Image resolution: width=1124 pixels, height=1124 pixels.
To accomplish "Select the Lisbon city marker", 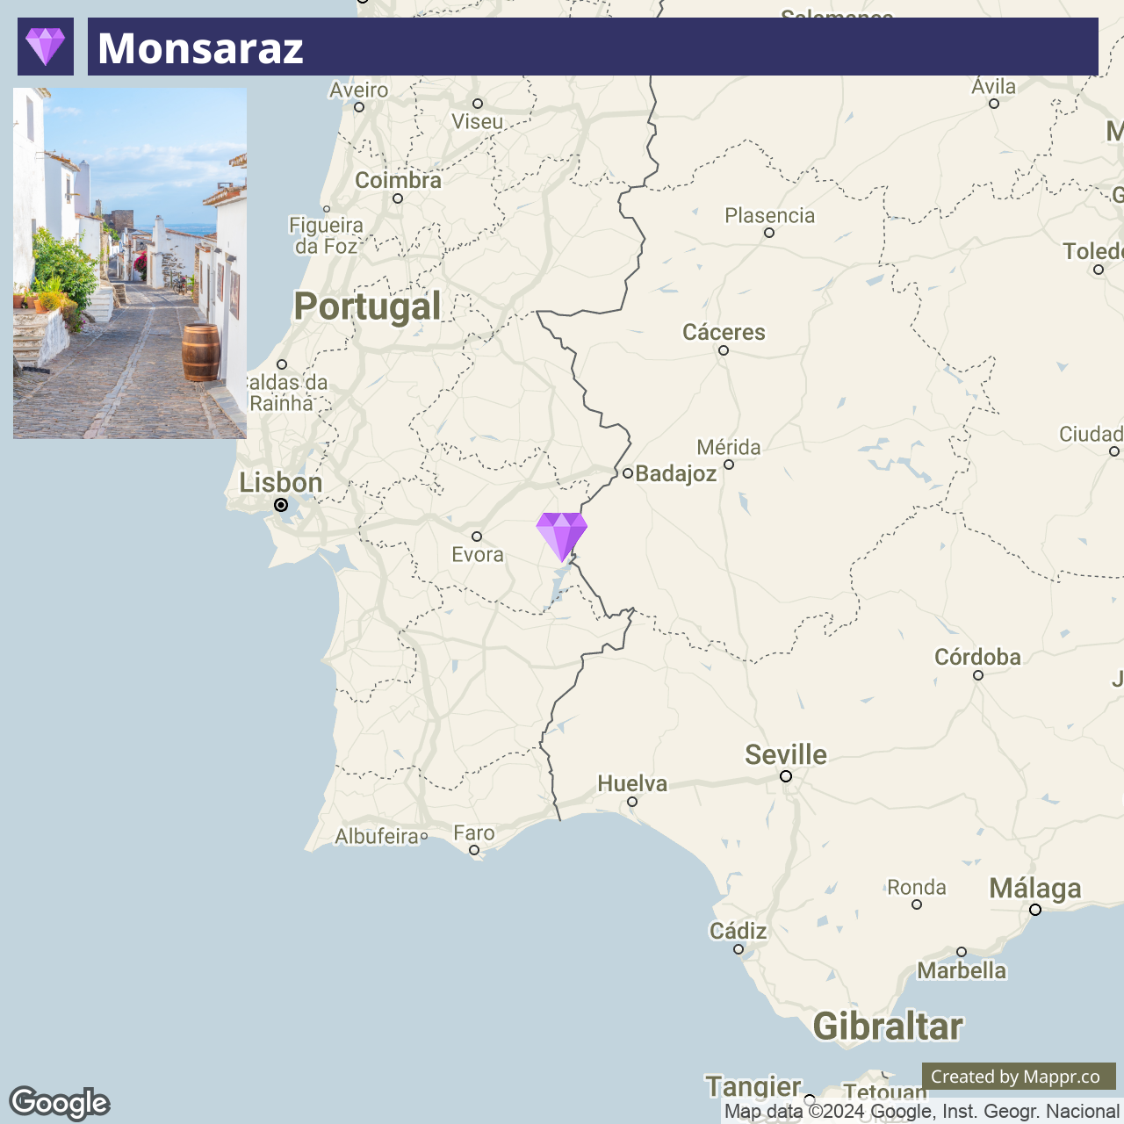I will tap(281, 505).
